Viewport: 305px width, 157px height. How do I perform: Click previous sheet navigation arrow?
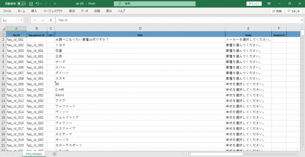(7, 154)
